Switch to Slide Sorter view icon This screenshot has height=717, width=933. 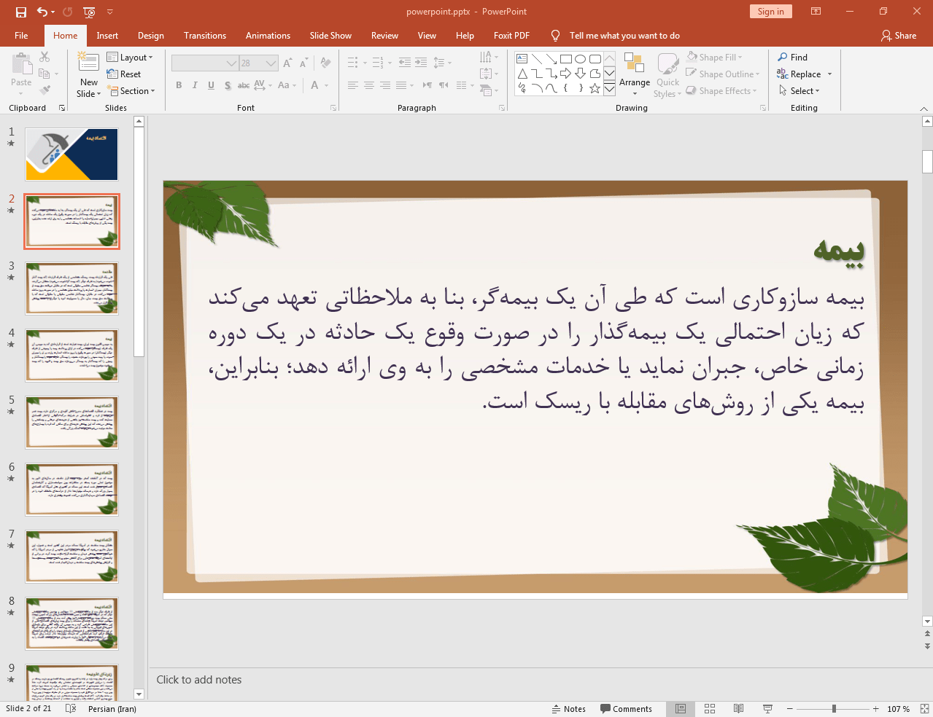tap(709, 709)
